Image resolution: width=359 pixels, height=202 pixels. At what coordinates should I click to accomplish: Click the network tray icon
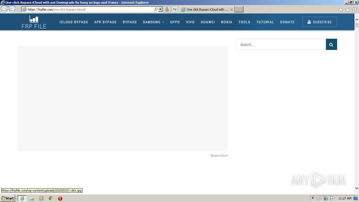(x=326, y=198)
